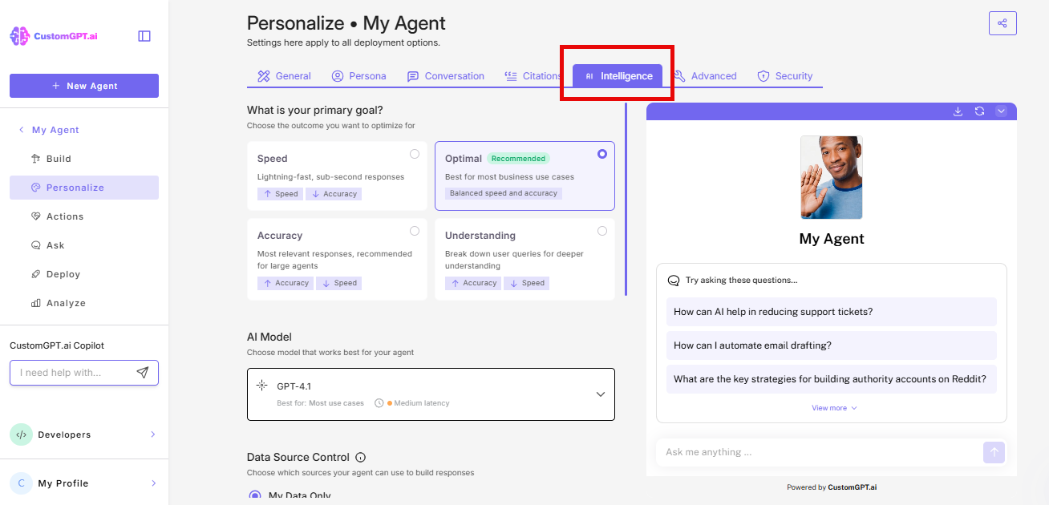Click the question about automating email drafting
This screenshot has width=1049, height=505.
point(831,345)
